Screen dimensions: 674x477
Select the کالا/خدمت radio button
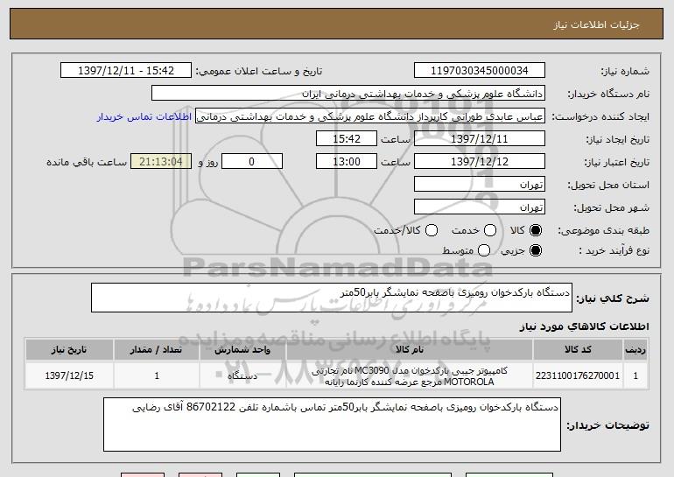pos(432,231)
